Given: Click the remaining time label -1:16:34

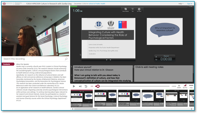Looking at the screenshot, I should (174, 86).
